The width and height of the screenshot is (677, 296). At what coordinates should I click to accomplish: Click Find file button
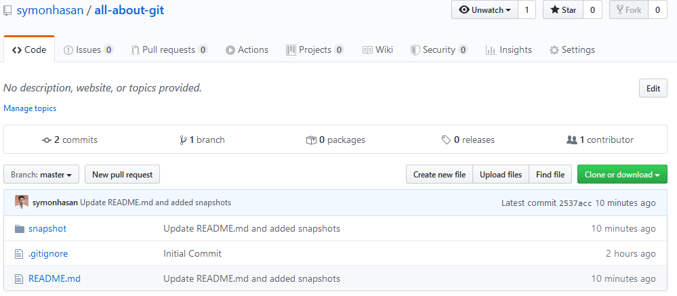pyautogui.click(x=550, y=174)
